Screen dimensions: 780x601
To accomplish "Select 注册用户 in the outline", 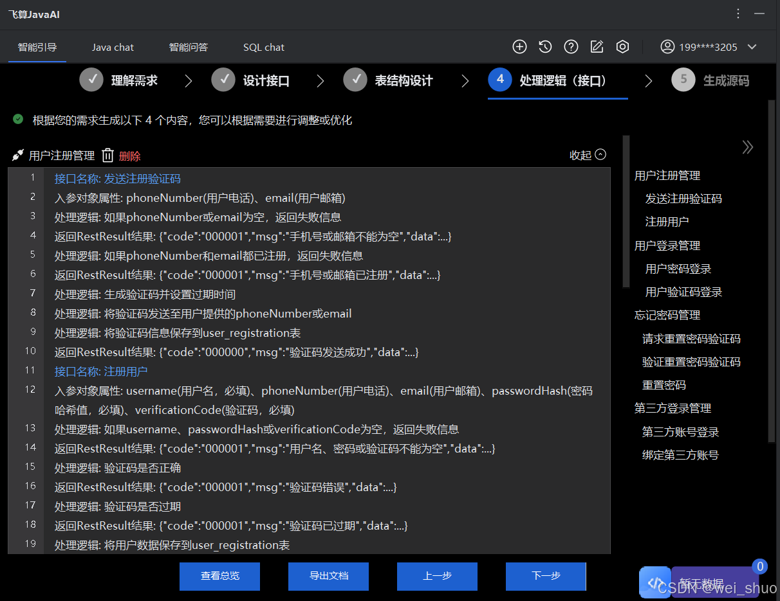I will click(x=667, y=222).
